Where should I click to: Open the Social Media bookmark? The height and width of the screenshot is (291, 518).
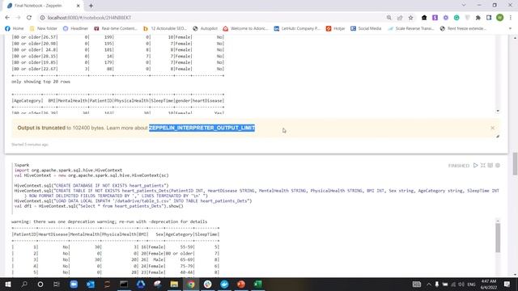(366, 28)
